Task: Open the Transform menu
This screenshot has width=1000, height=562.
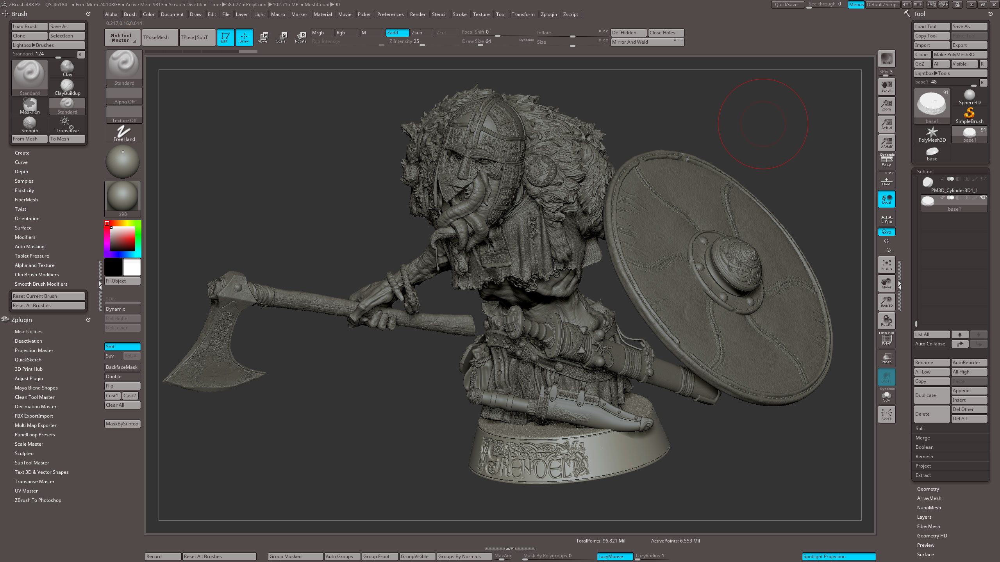Action: (523, 14)
